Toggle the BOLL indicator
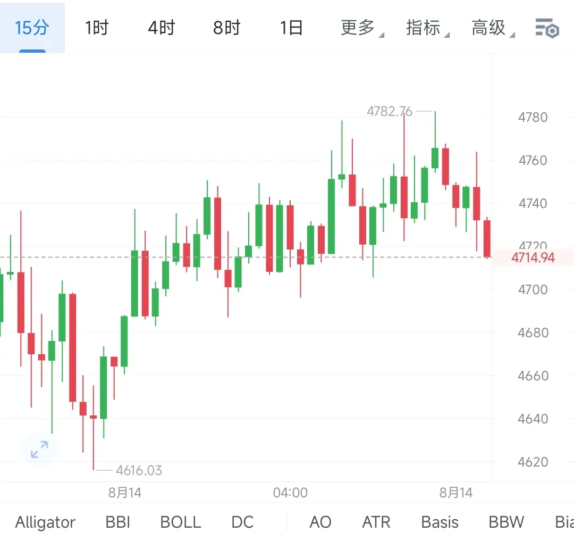The height and width of the screenshot is (541, 574). pos(181,522)
